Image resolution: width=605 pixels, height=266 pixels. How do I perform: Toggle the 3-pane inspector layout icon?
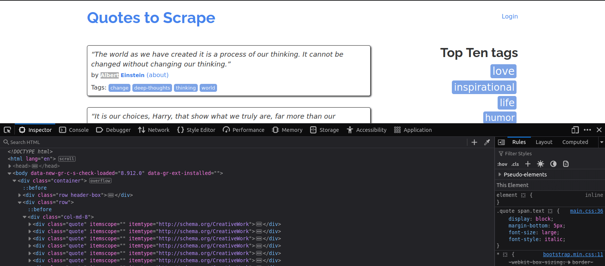coord(501,142)
